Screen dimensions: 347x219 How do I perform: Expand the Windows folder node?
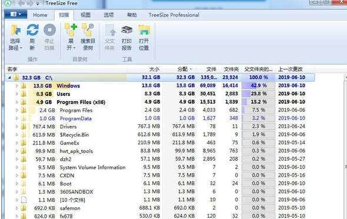(x=17, y=86)
